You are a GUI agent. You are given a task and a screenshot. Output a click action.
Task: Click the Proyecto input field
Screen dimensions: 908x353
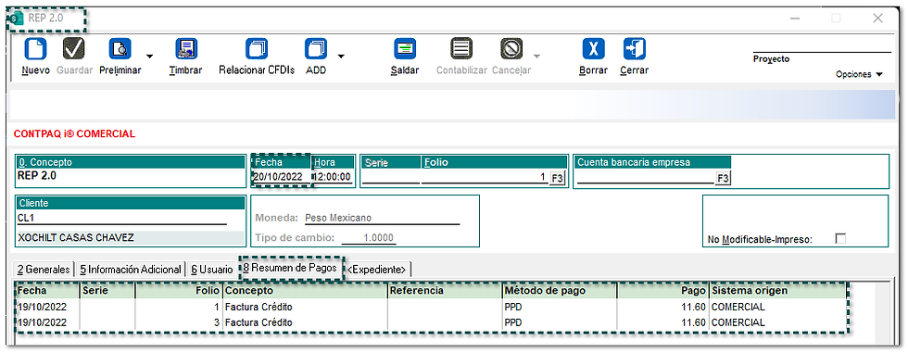(822, 47)
